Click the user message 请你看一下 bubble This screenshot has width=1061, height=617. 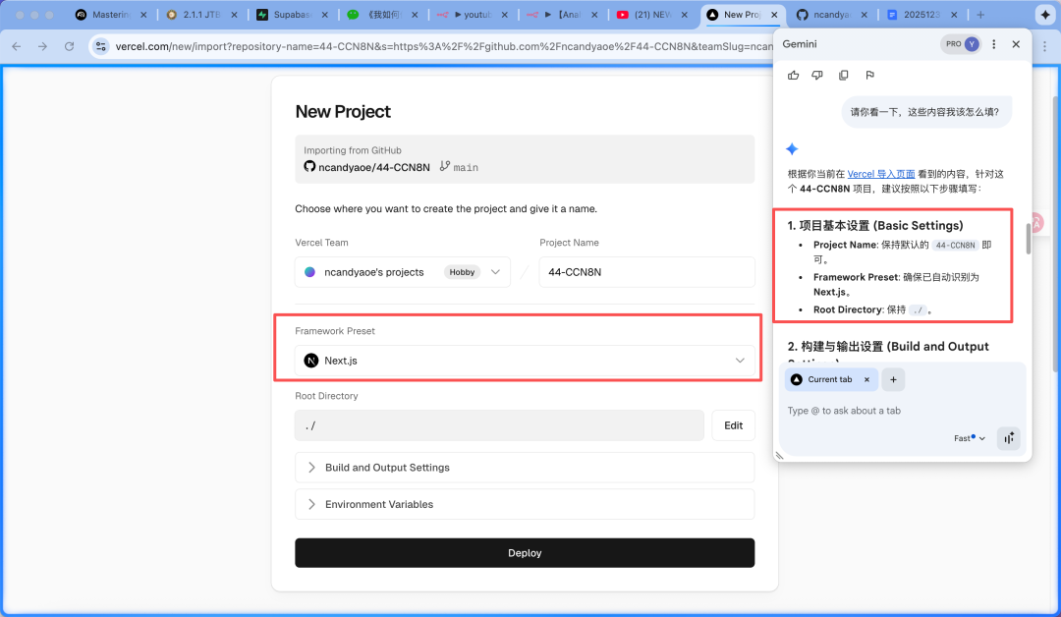pyautogui.click(x=926, y=112)
